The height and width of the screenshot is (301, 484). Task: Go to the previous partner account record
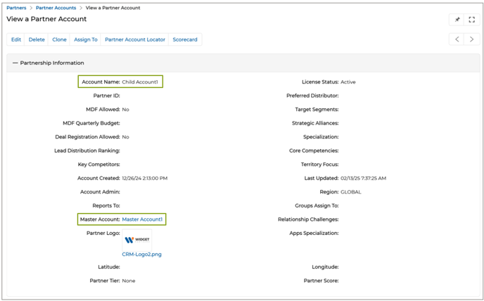pyautogui.click(x=457, y=39)
